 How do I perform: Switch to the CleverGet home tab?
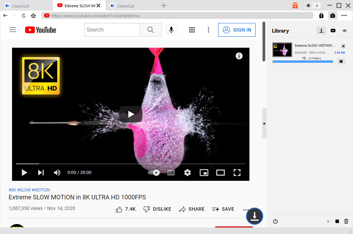21,5
